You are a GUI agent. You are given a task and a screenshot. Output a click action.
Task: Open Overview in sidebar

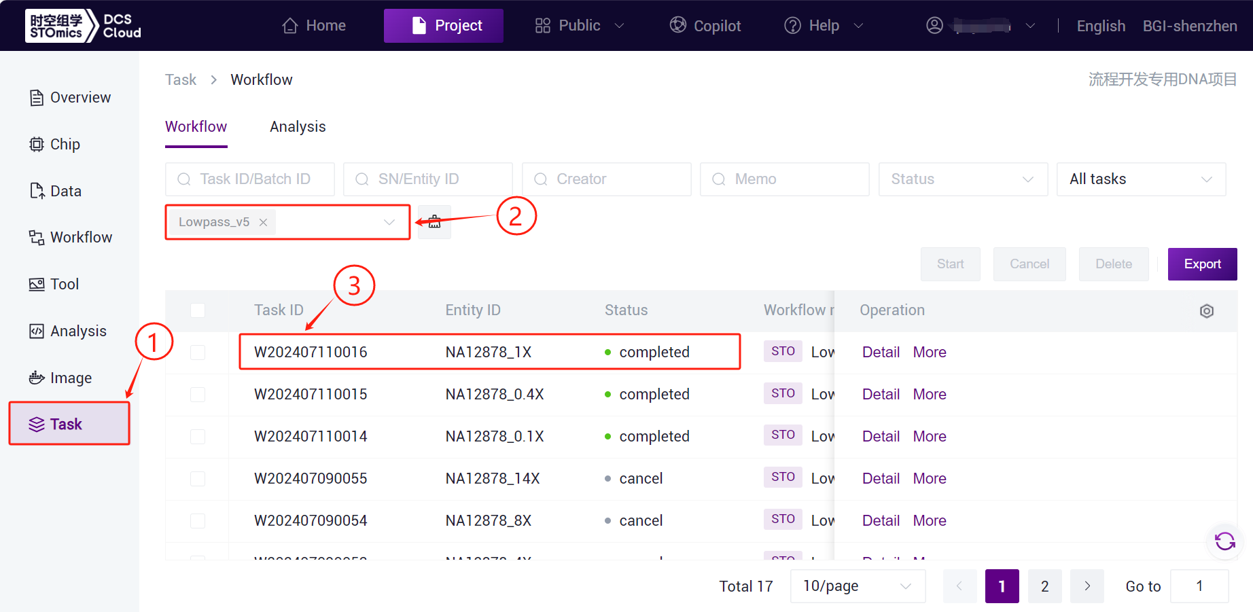pyautogui.click(x=70, y=97)
